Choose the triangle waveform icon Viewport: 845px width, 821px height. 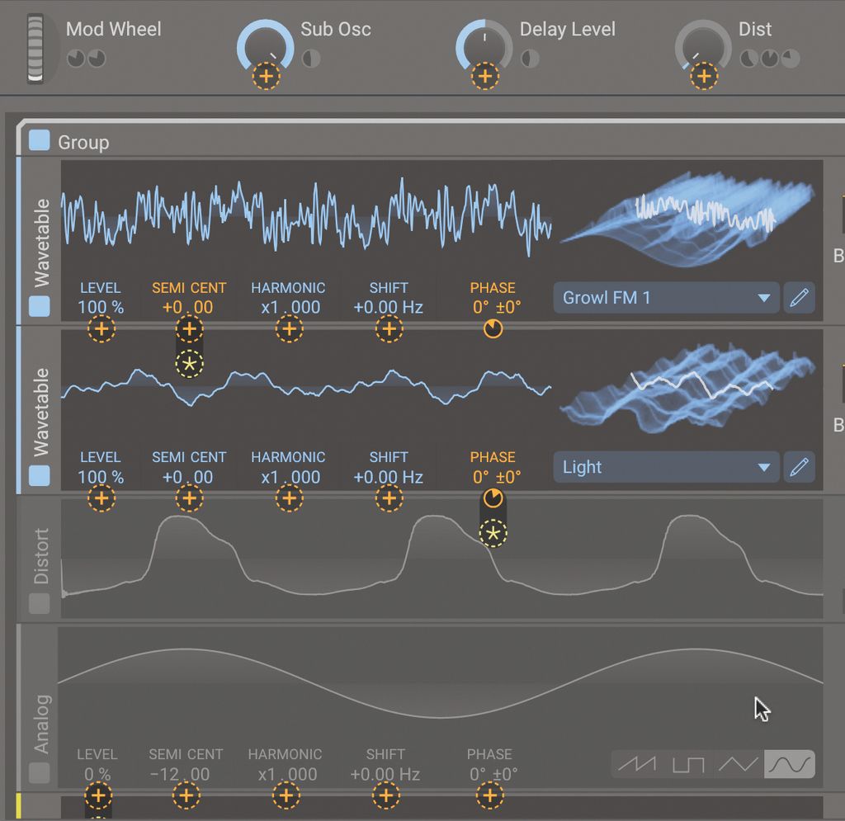(737, 764)
